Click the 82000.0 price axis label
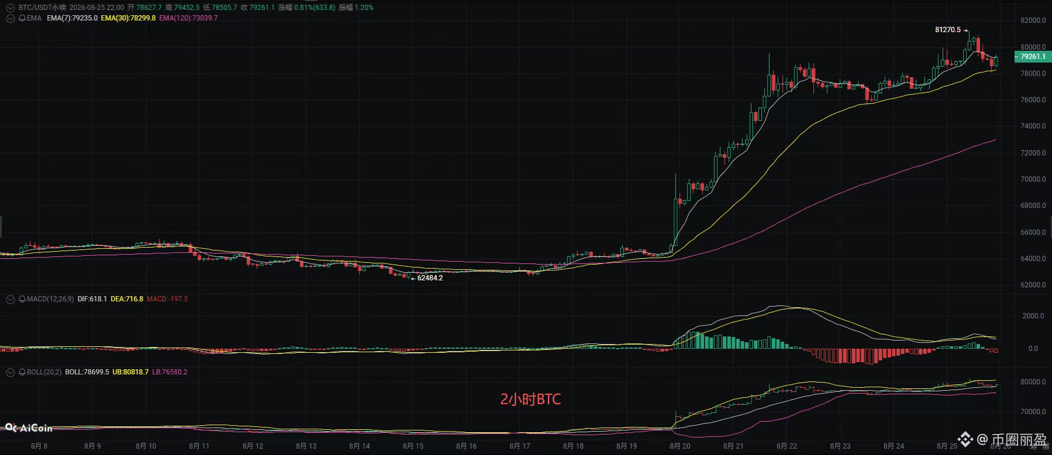This screenshot has height=455, width=1052. coord(1033,20)
